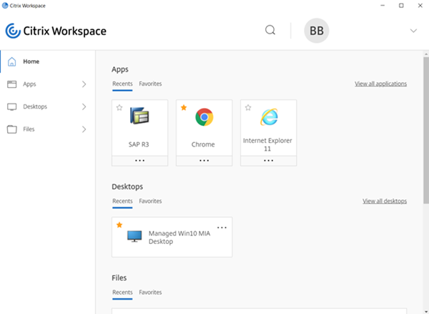429x314 pixels.
Task: Favorite SAP R3 with its star
Action: [x=119, y=108]
